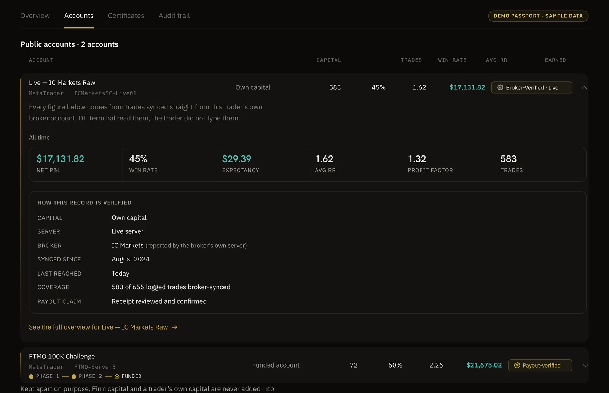Click the Broker-Verified · Live badge

pyautogui.click(x=532, y=87)
